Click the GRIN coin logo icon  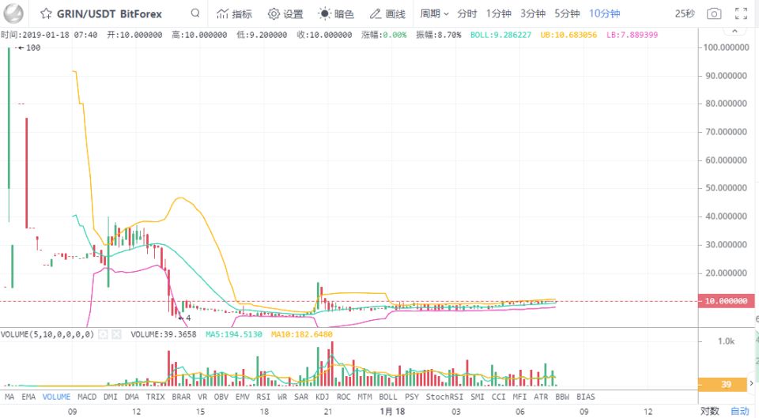pyautogui.click(x=13, y=13)
